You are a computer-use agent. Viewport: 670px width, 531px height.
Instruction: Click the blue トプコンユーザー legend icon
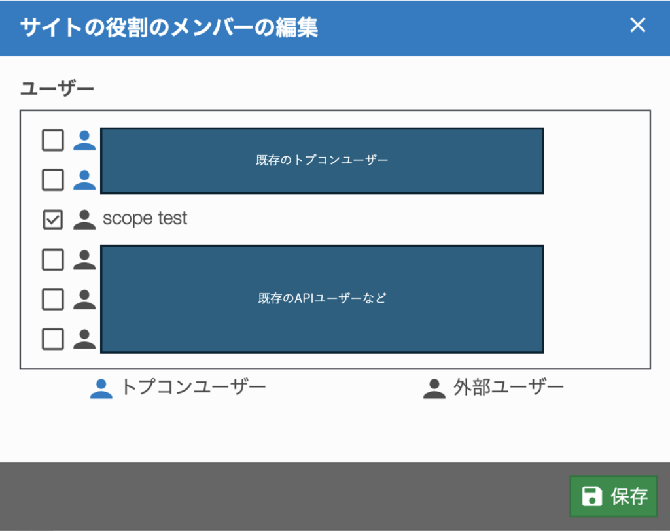click(x=101, y=388)
